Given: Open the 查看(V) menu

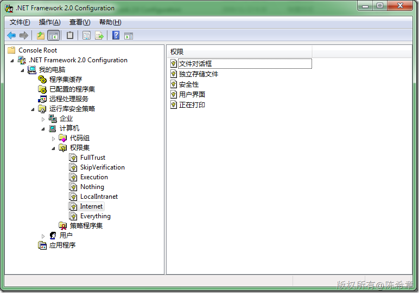Looking at the screenshot, I should tap(80, 22).
